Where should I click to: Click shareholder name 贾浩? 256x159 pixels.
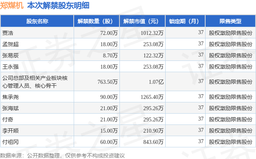pyautogui.click(x=8, y=33)
